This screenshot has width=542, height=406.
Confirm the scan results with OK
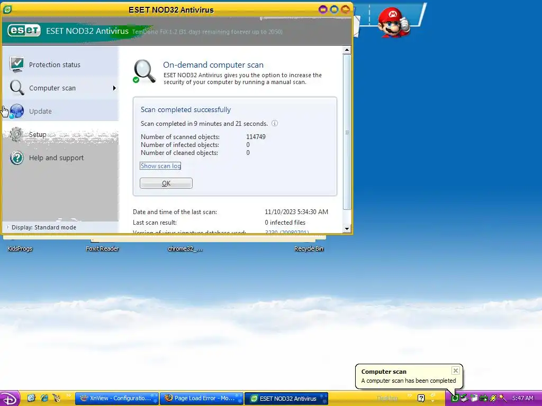166,183
